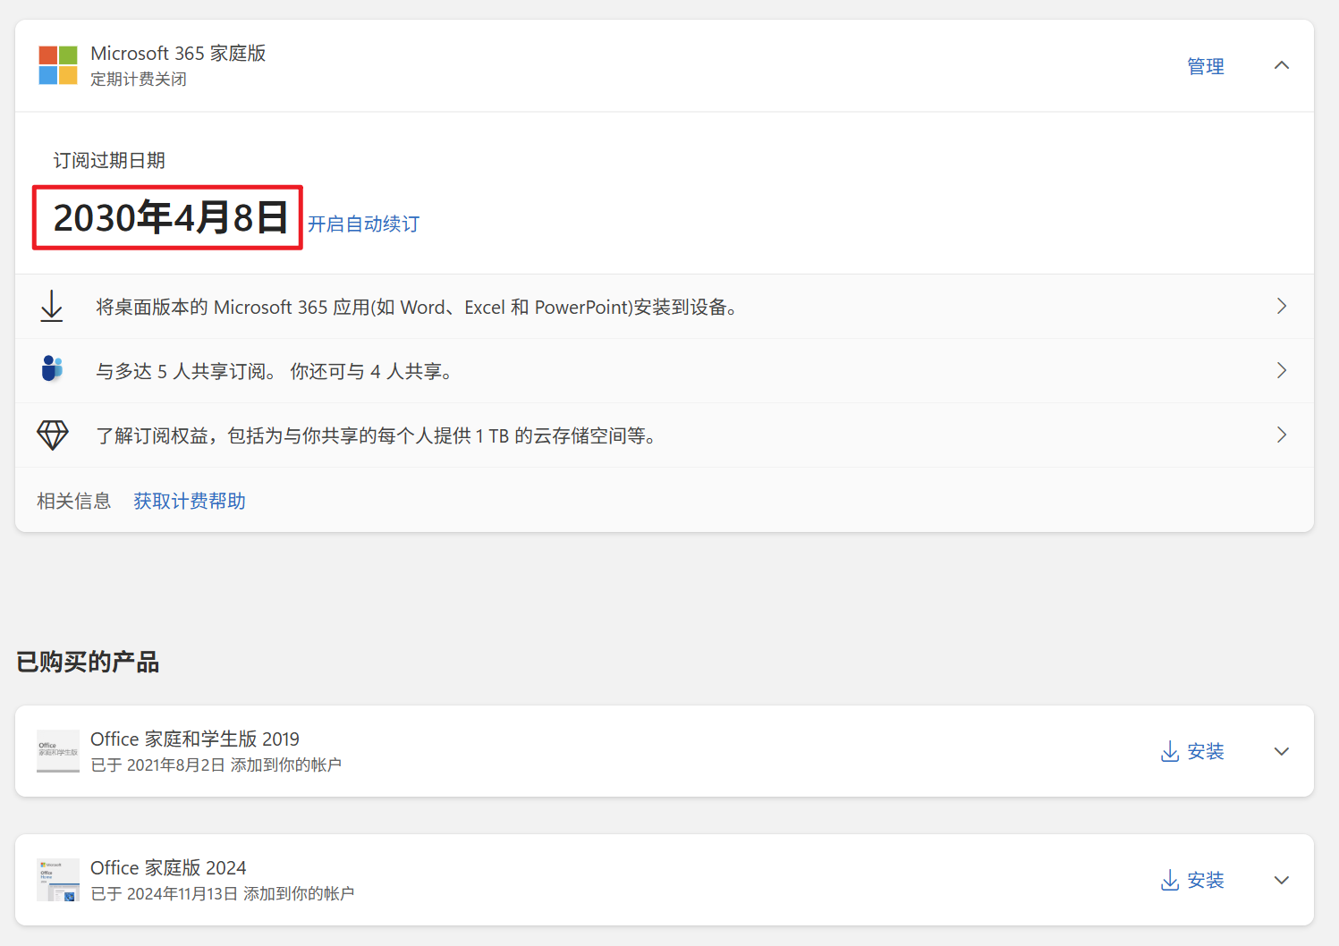Viewport: 1339px width, 946px height.
Task: Click the expiry date 2030年4月8日
Action: (170, 217)
